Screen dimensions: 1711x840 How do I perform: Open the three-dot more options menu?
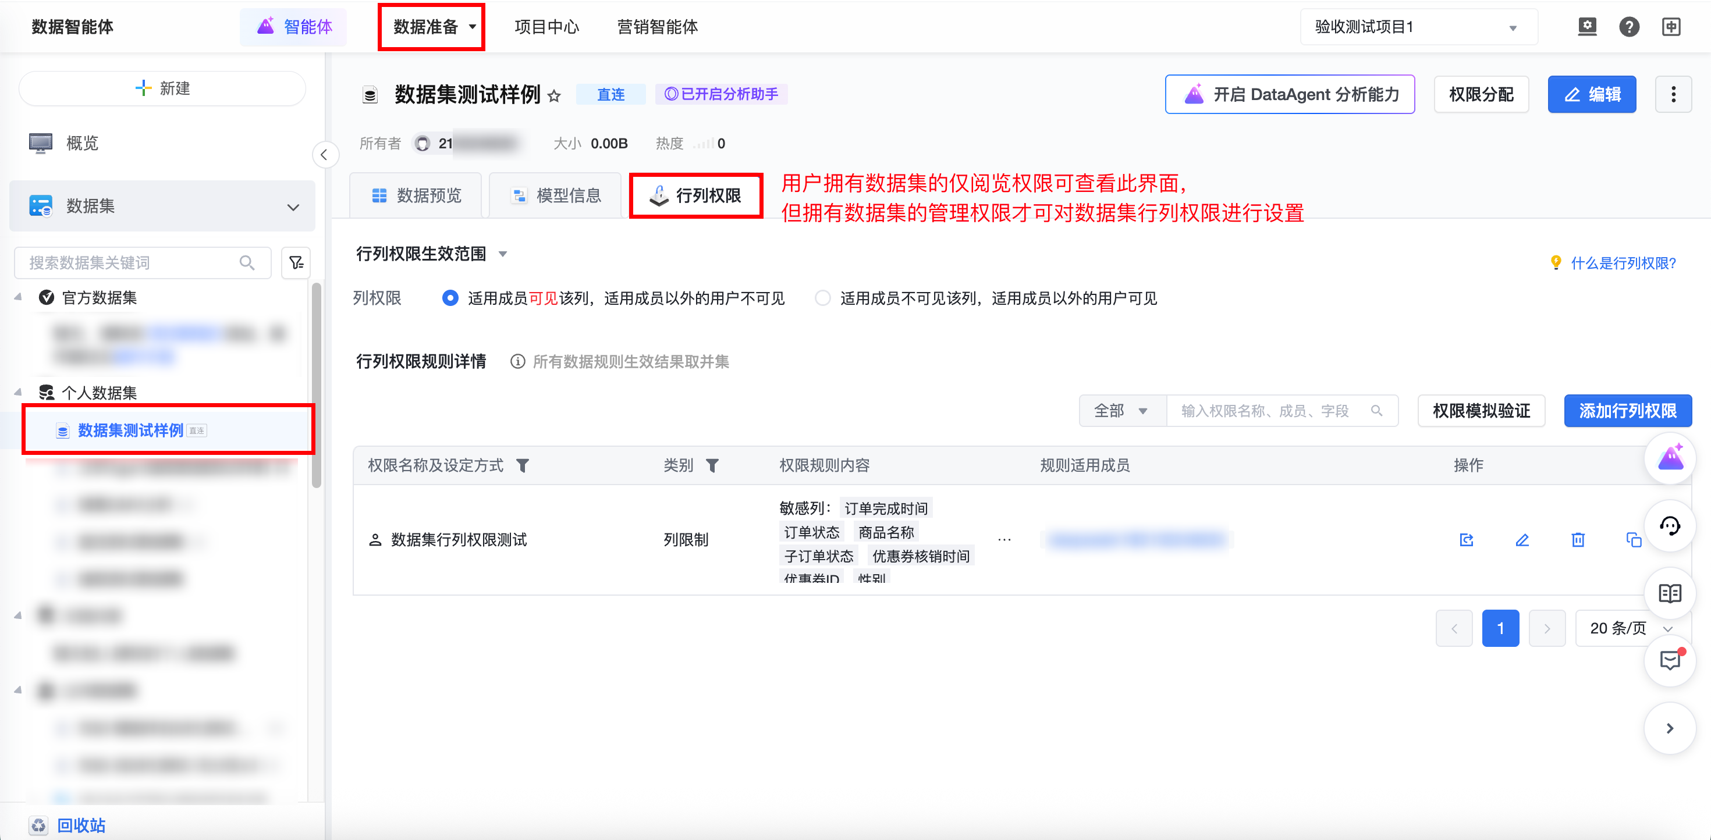pyautogui.click(x=1673, y=94)
